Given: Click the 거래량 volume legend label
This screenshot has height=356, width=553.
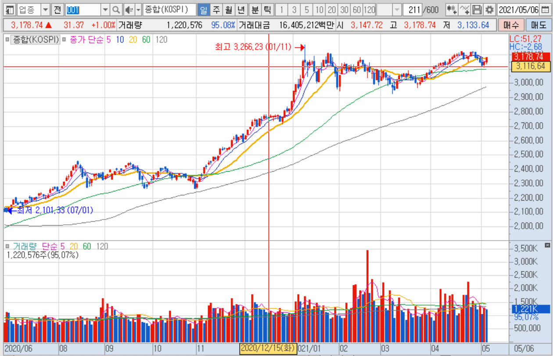Looking at the screenshot, I should point(25,246).
